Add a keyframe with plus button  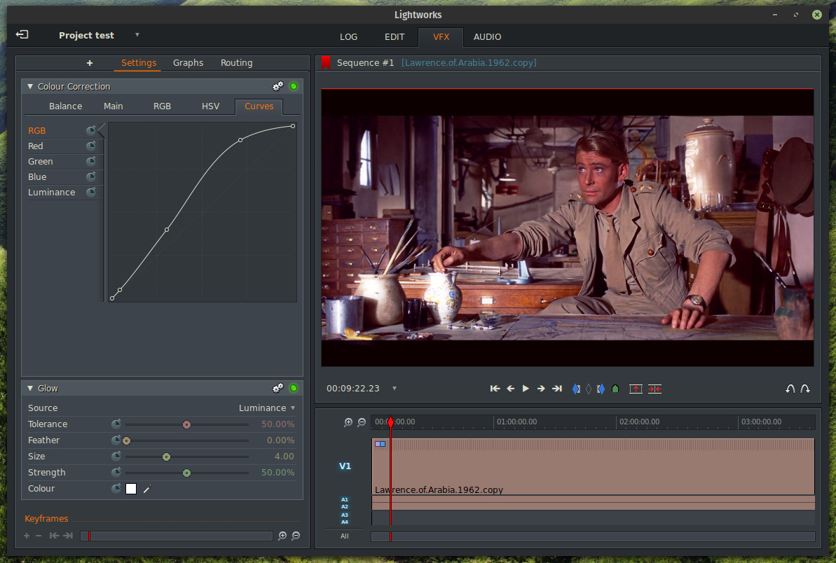pyautogui.click(x=27, y=535)
